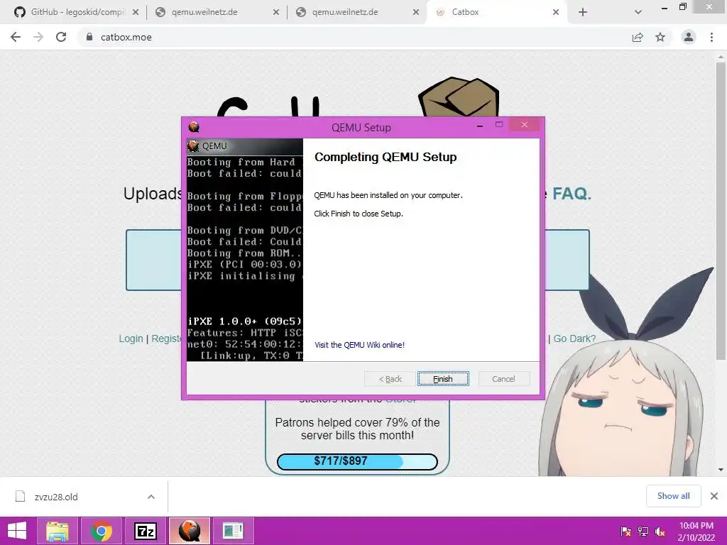Open the Windows Start menu
Screen dimensions: 727x545
(17, 531)
